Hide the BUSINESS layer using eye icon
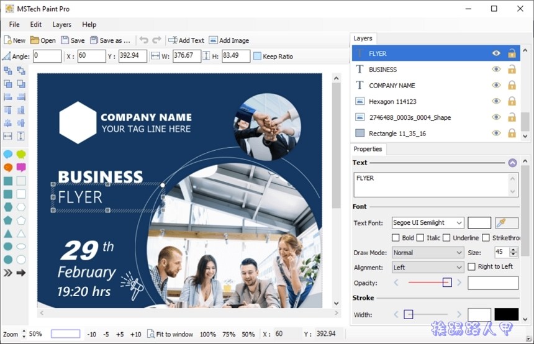Viewport: 534px width, 344px height. coord(496,70)
